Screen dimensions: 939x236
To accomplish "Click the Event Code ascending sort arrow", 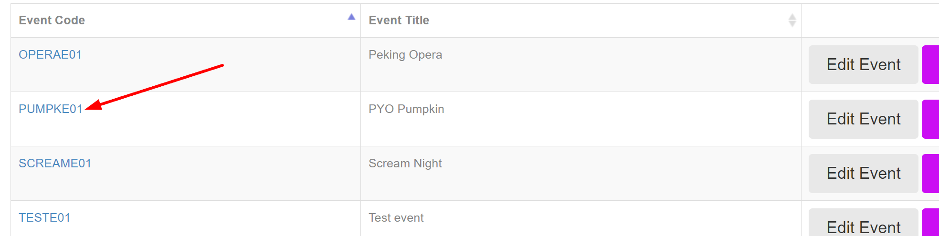I will point(351,17).
